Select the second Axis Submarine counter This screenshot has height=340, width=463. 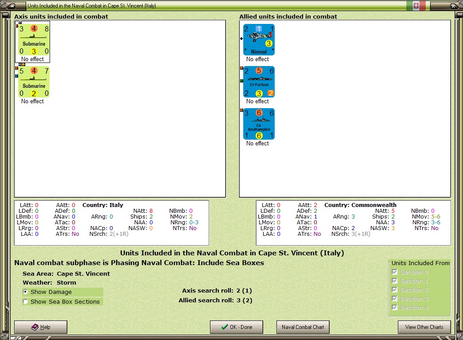(34, 82)
